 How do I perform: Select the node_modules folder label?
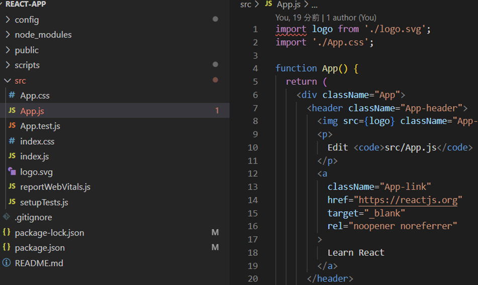pyautogui.click(x=43, y=35)
